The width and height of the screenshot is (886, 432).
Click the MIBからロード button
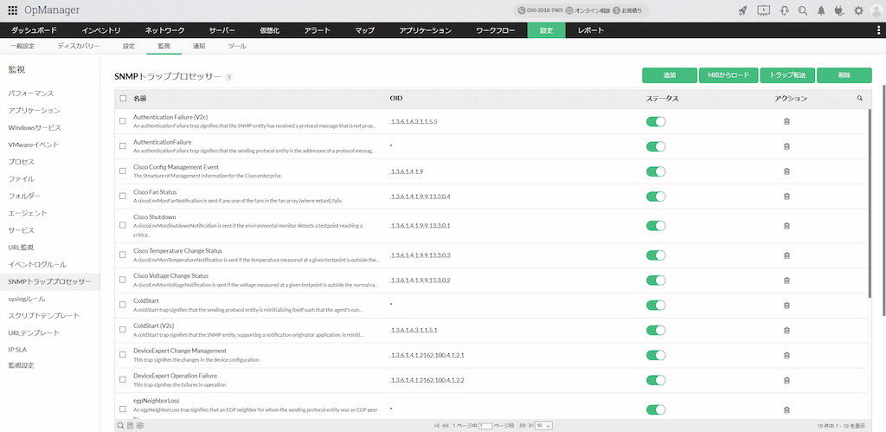pyautogui.click(x=728, y=75)
